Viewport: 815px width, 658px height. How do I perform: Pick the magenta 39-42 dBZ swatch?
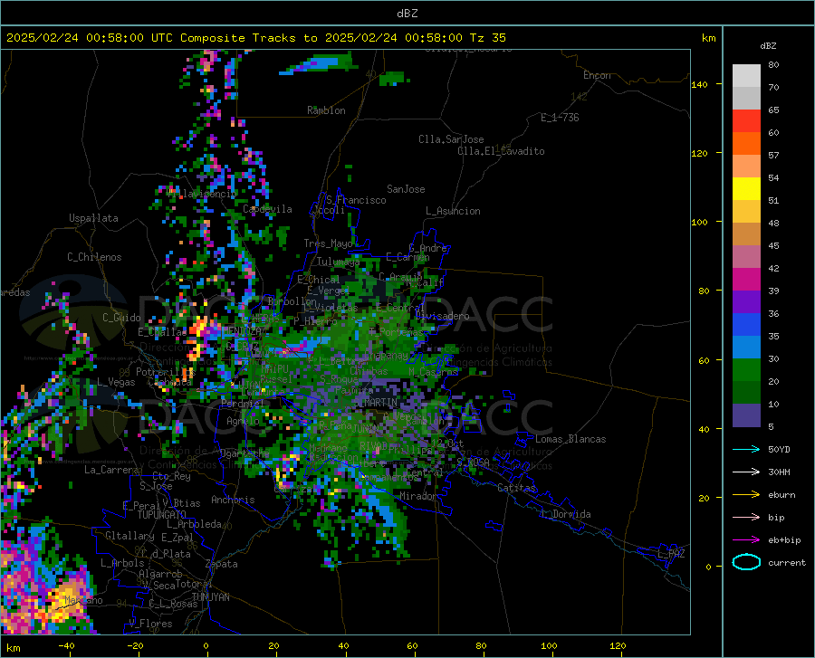(746, 280)
